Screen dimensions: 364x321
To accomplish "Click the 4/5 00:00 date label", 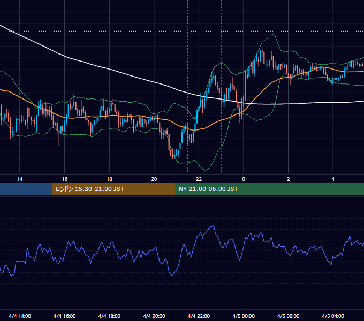I will (x=244, y=316).
